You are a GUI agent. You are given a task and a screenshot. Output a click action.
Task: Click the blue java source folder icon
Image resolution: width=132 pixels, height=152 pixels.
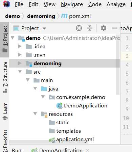point(44,88)
